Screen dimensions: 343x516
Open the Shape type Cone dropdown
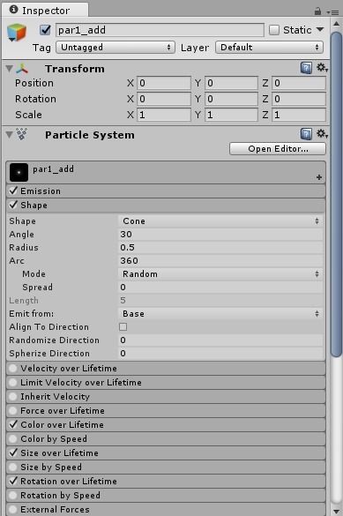[220, 221]
